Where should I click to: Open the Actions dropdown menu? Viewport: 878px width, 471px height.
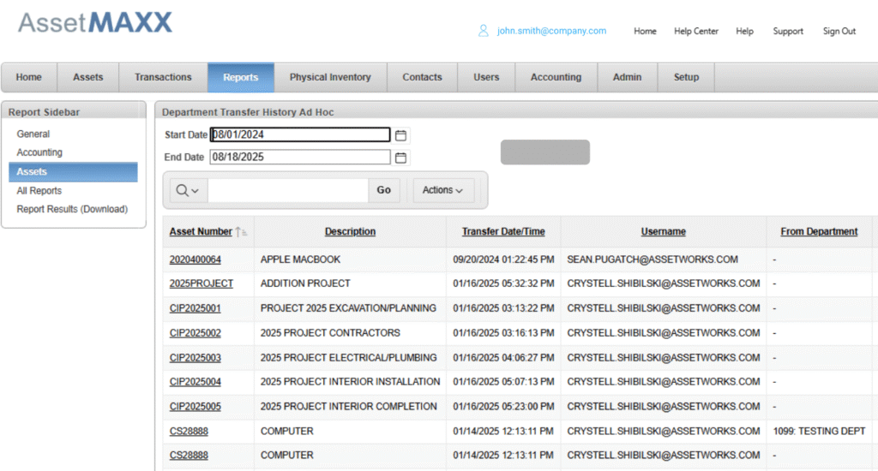pos(442,190)
